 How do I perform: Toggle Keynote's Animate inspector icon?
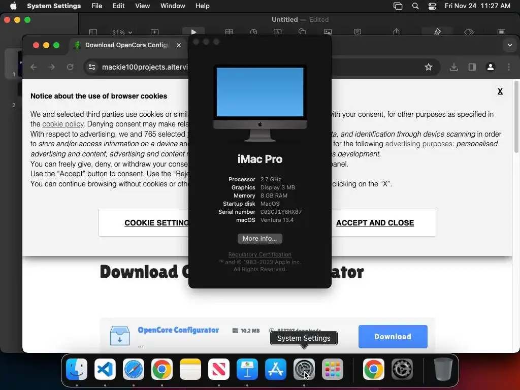(469, 32)
